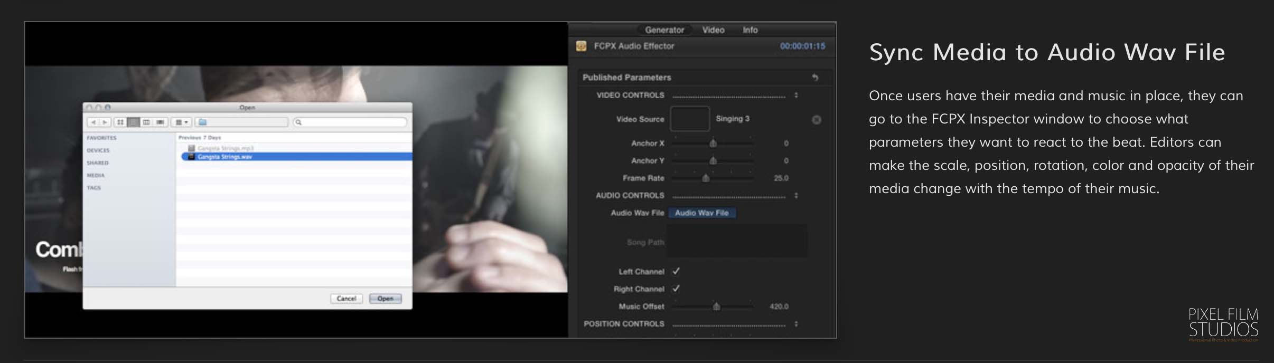Viewport: 1274px width, 363px height.
Task: Click the SHARED sidebar heading
Action: (97, 163)
